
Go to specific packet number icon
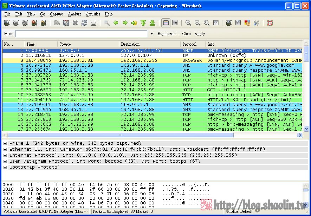(x=134, y=23)
